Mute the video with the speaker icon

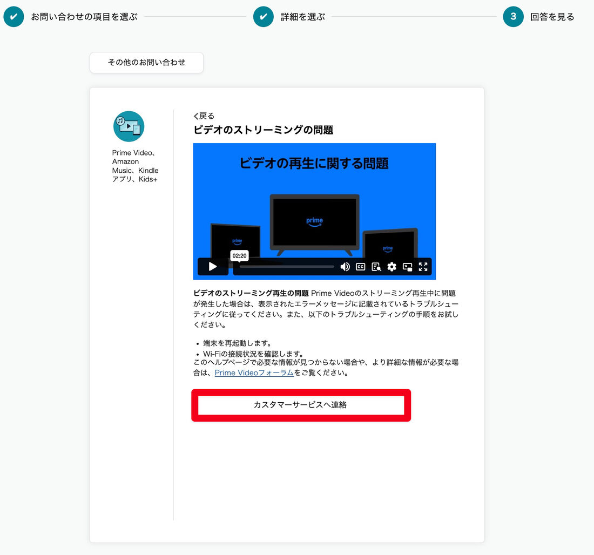(345, 267)
